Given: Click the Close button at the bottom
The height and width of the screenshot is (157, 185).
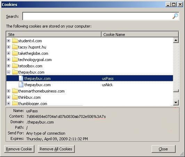Looking at the screenshot, I should coord(163,149).
